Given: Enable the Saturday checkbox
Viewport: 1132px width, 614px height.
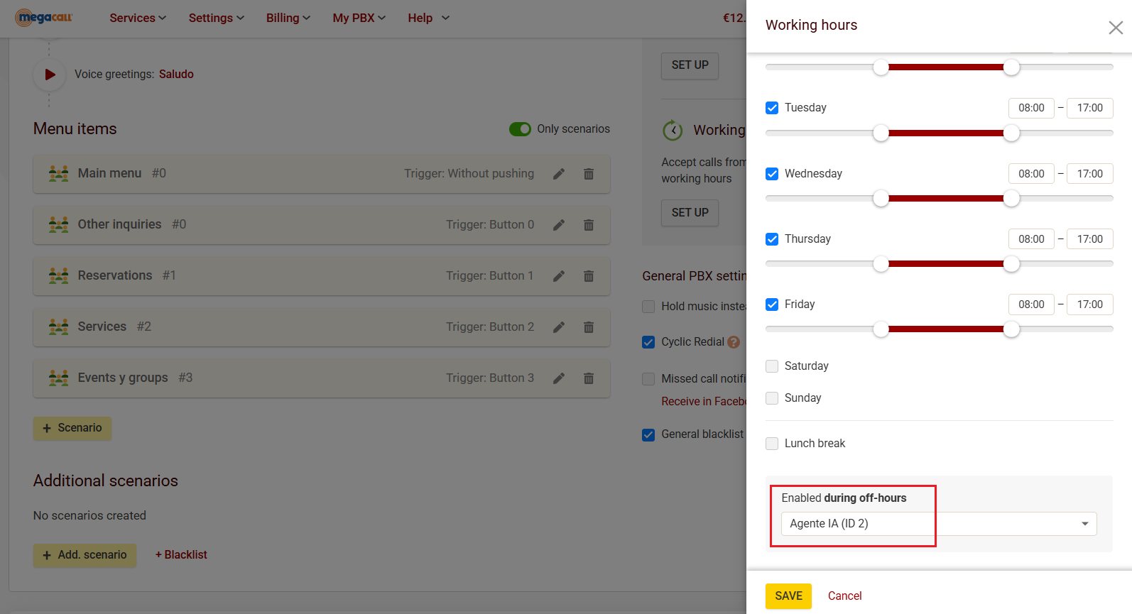Looking at the screenshot, I should tap(772, 366).
